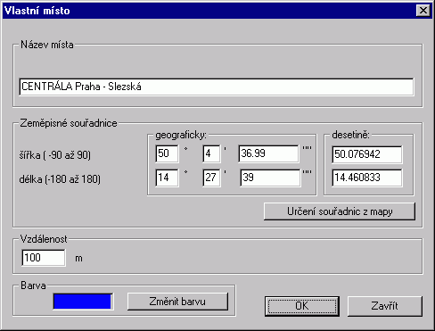Dismiss dialog with the Zavřít button
The image size is (435, 331).
[385, 306]
